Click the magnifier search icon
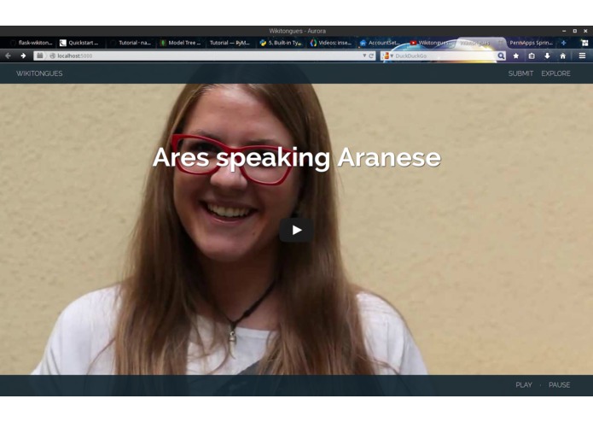Screen dimensions: 593x422 point(501,56)
